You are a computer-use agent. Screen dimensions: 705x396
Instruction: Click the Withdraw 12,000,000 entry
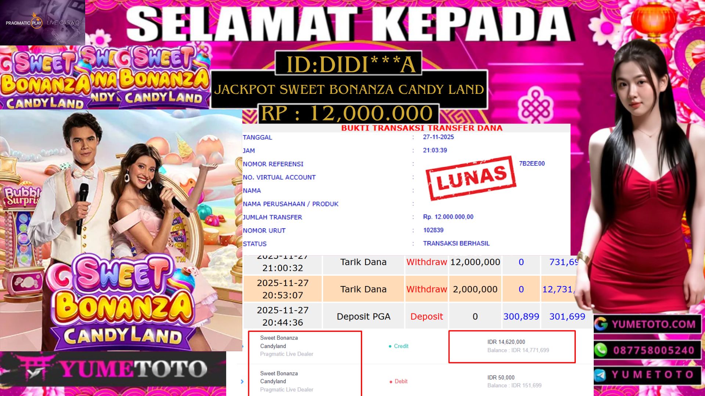[453, 262]
